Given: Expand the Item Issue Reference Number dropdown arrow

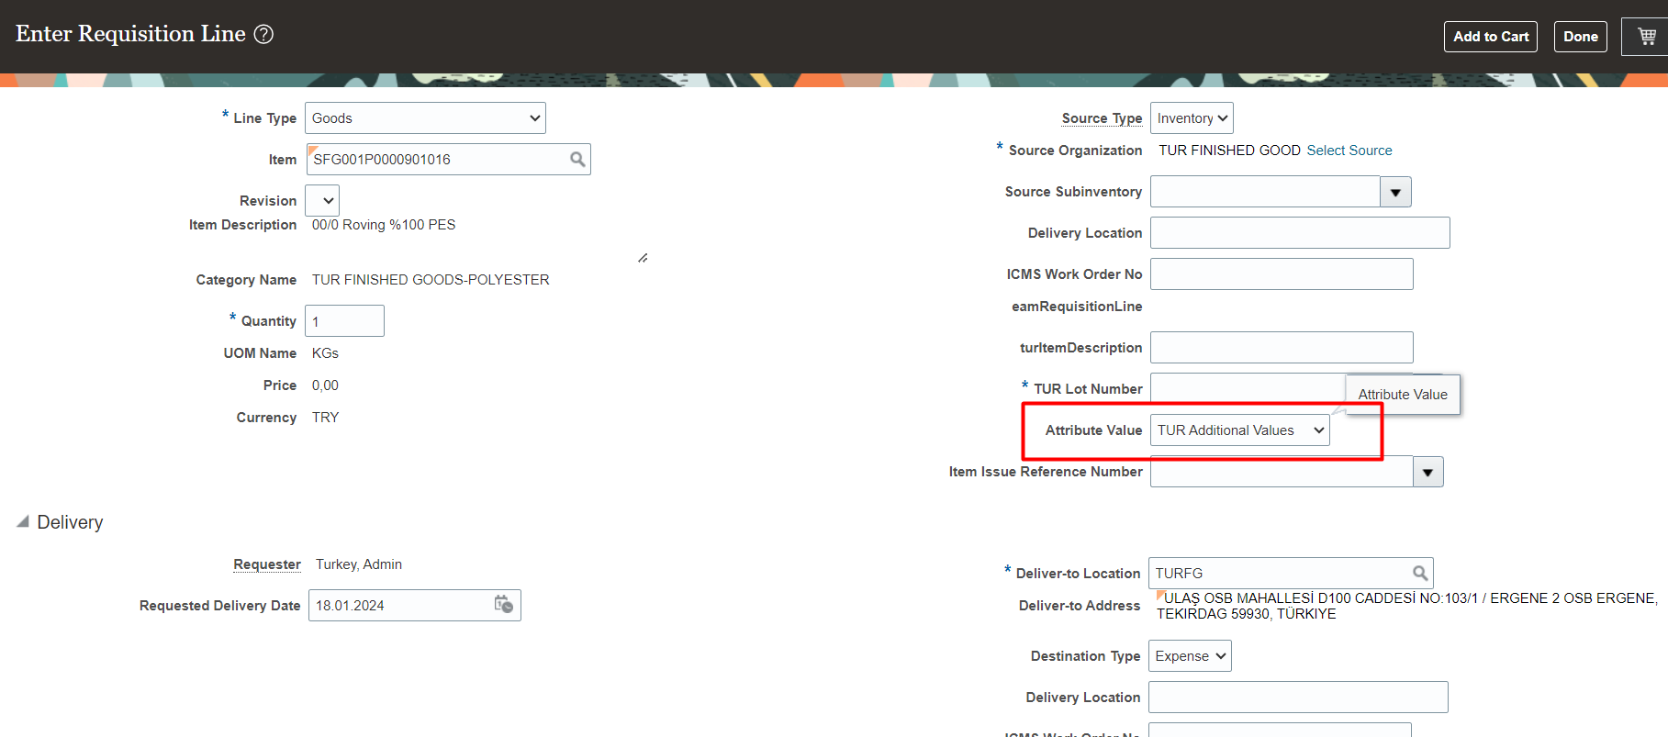Looking at the screenshot, I should pos(1427,472).
